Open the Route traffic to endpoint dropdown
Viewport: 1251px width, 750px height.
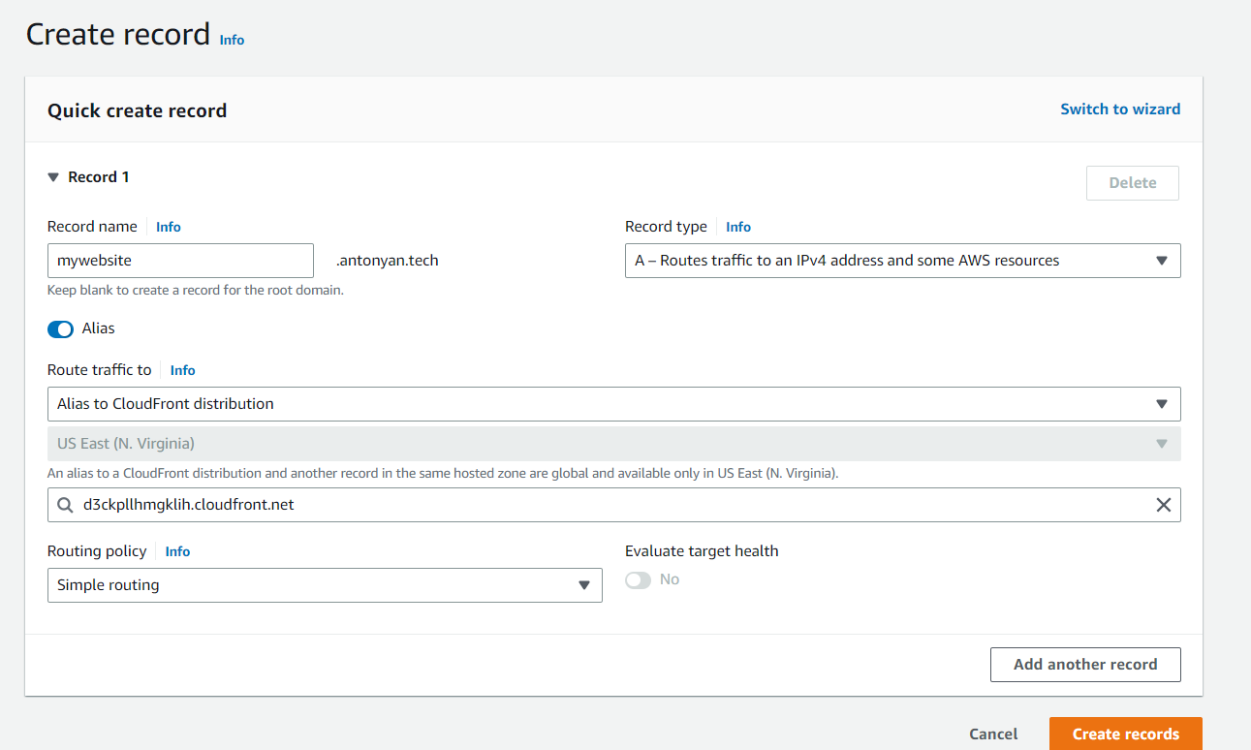click(613, 404)
